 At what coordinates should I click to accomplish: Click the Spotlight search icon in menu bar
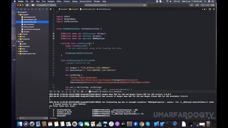(205, 1)
